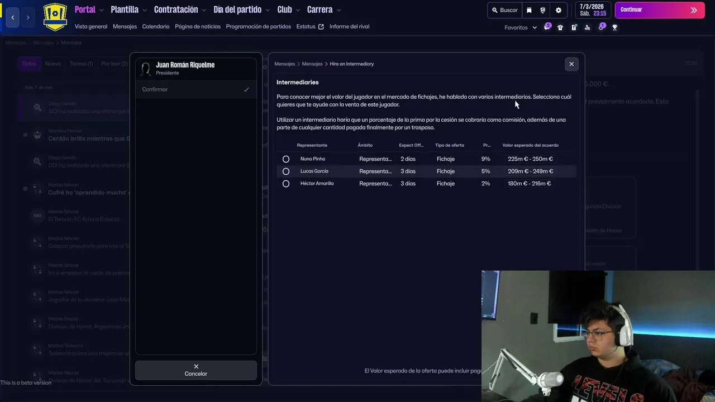Open the squad shirt shortcut icon
The image size is (715, 402).
560,27
